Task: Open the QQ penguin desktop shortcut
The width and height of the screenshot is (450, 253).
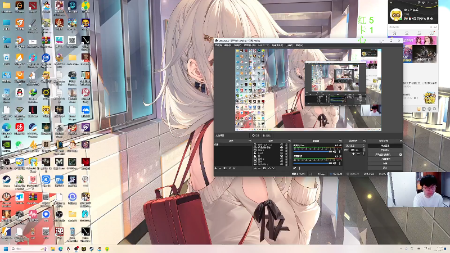Action: 20,92
